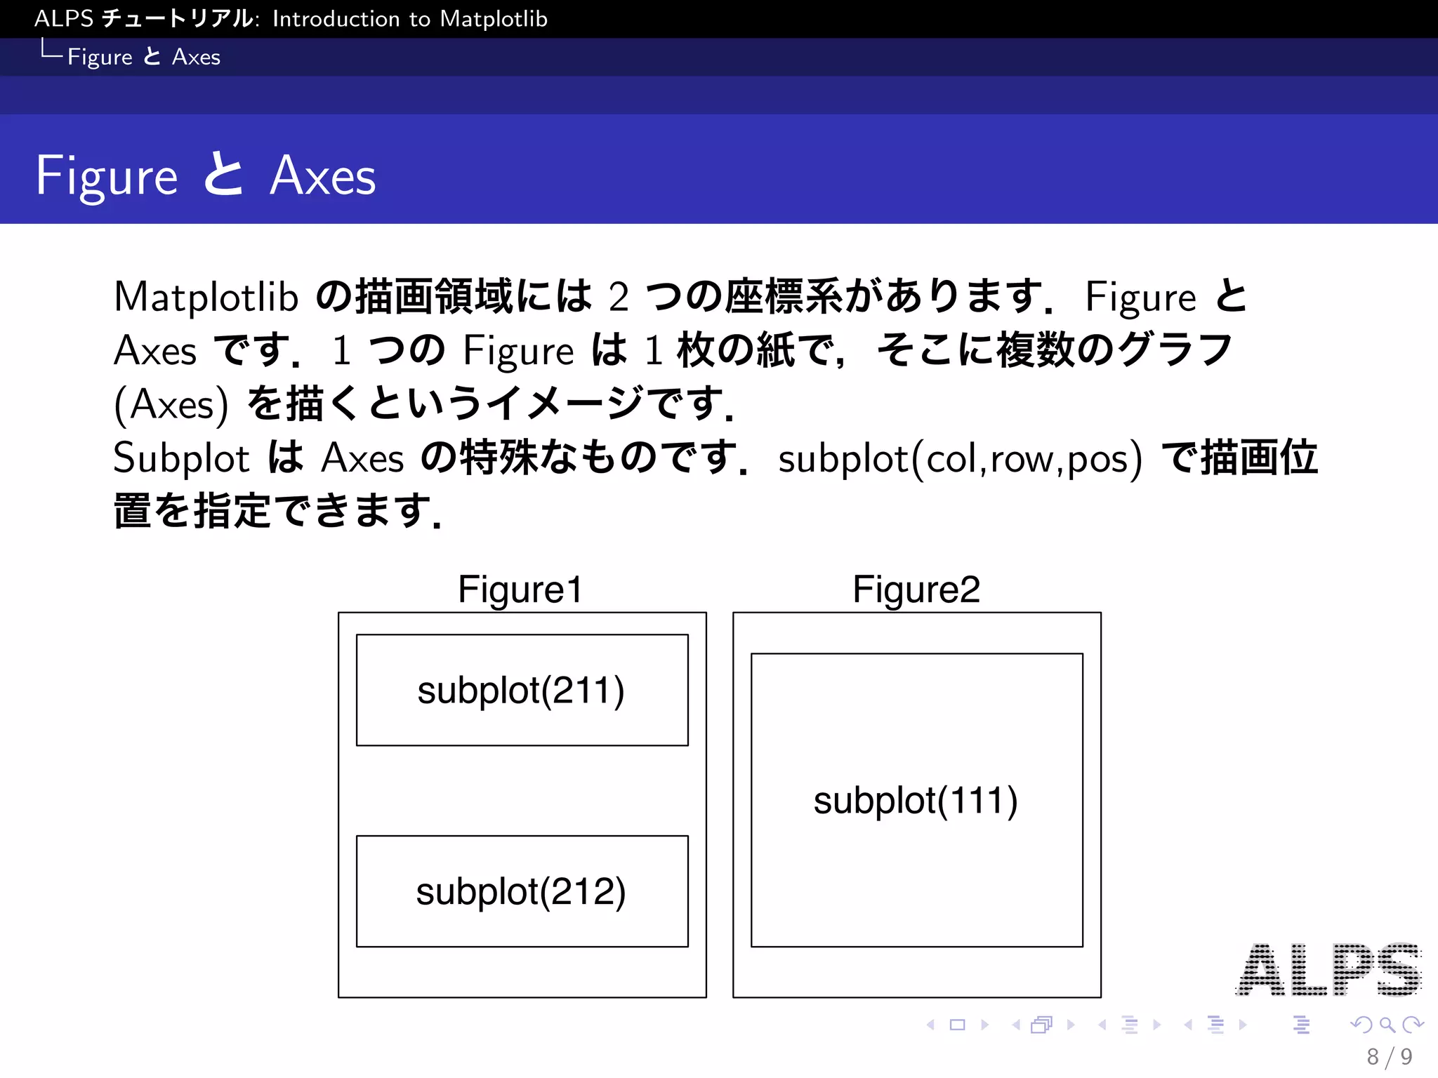
Task: Click the large 'Figure と Axes' frame title
Action: [x=206, y=175]
